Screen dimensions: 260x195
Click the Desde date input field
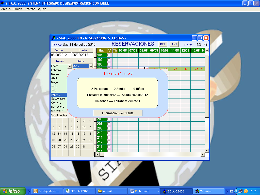(61, 55)
